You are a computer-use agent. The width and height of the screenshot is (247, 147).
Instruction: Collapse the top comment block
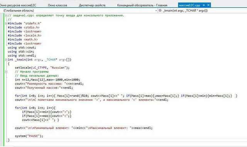(x=6, y=15)
